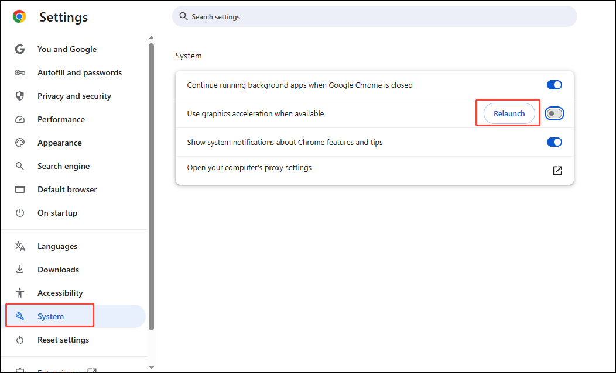Disable continue running background apps
Screen dimensions: 616x373
554,84
